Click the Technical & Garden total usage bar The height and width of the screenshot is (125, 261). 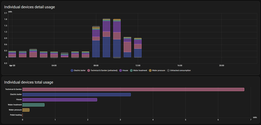coord(133,89)
